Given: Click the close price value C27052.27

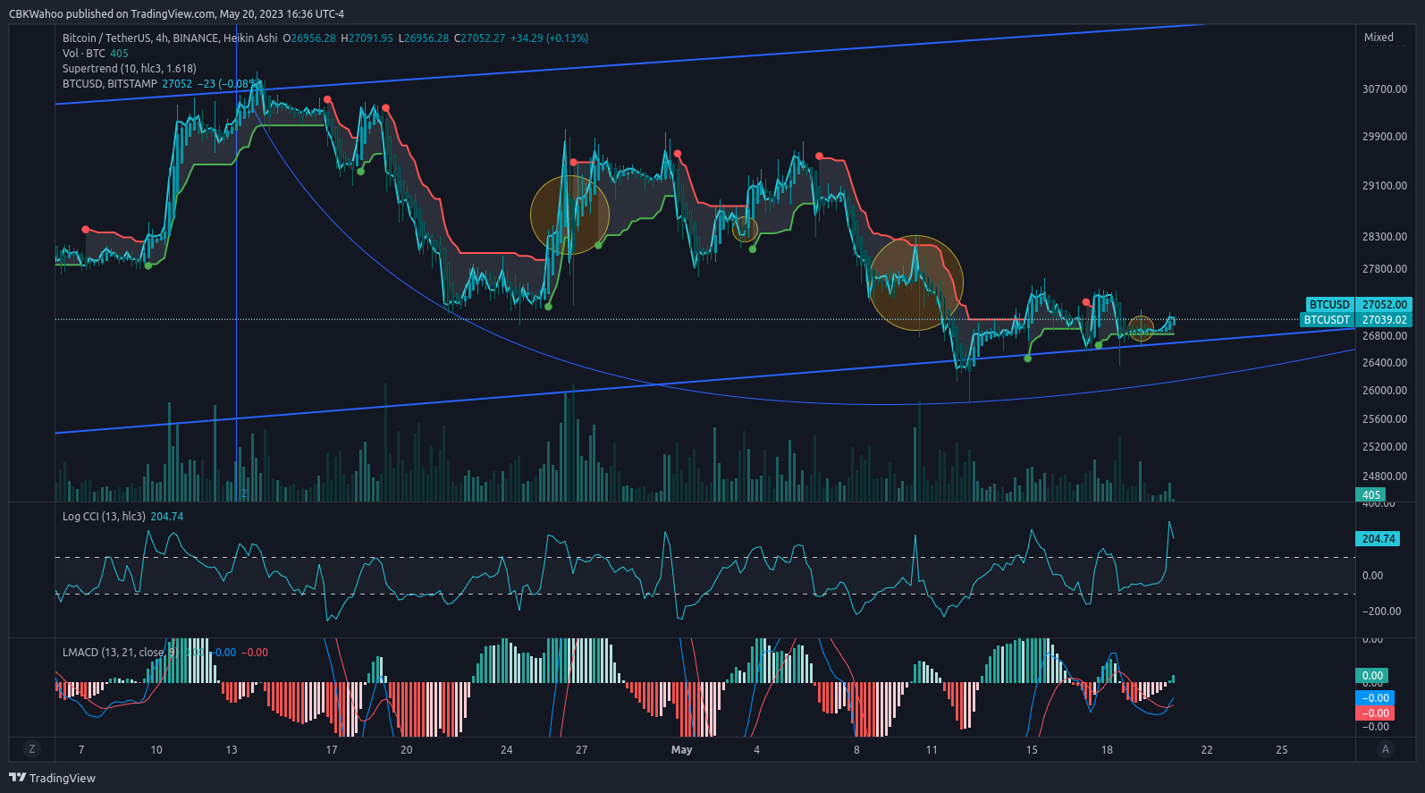Looking at the screenshot, I should (x=480, y=38).
